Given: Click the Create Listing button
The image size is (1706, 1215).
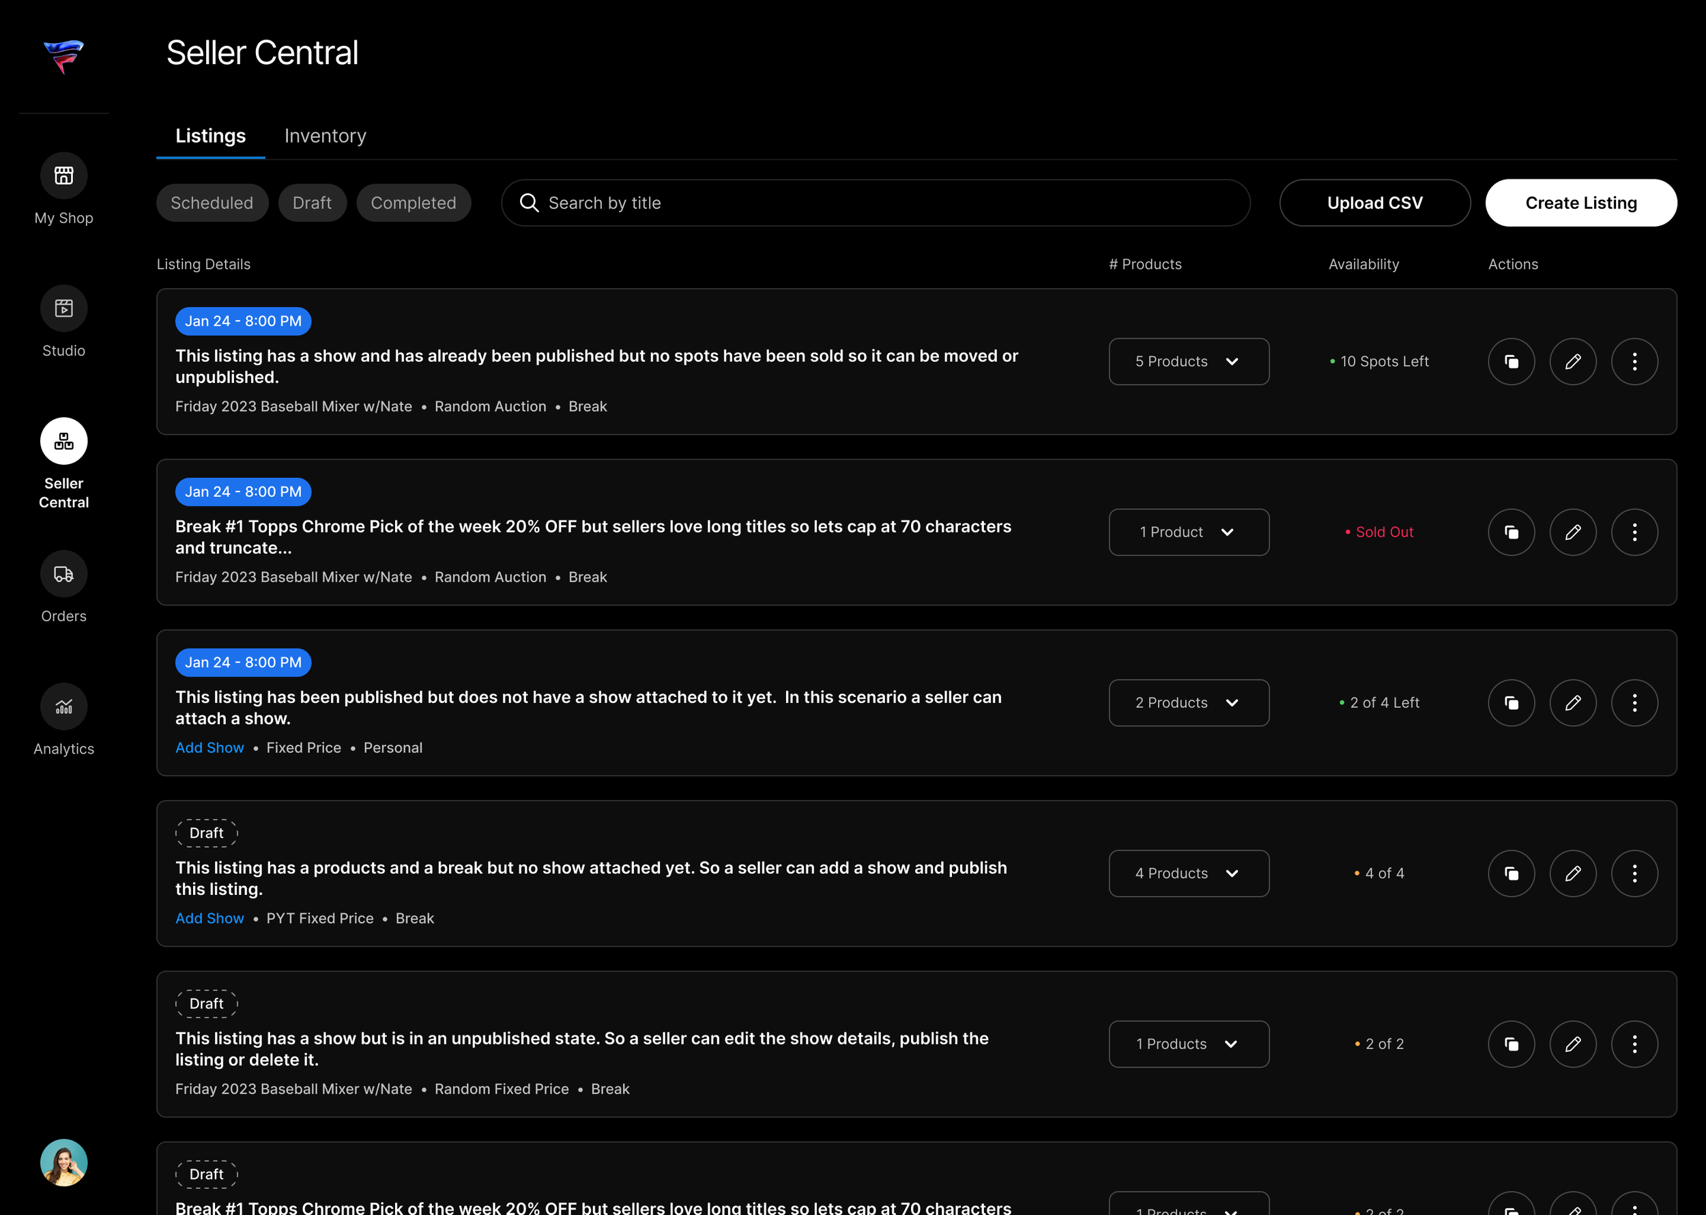Looking at the screenshot, I should pyautogui.click(x=1580, y=203).
